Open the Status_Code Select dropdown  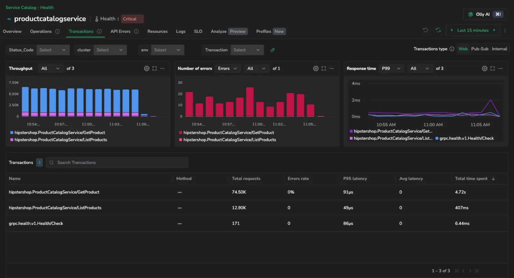[53, 50]
